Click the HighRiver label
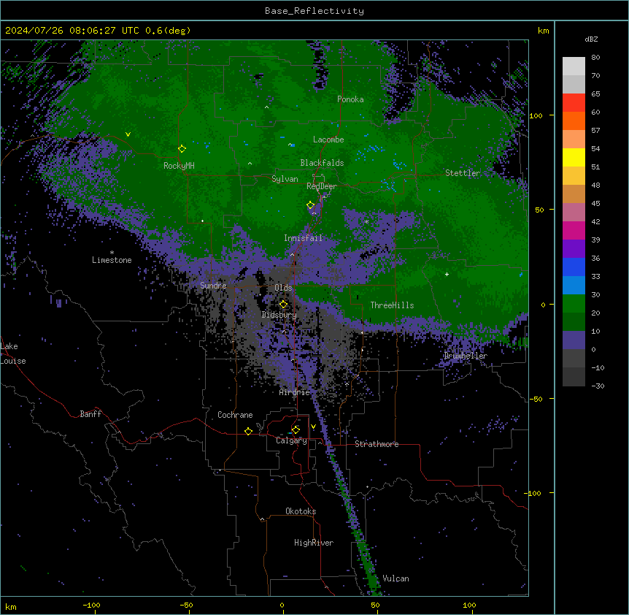 coord(314,543)
